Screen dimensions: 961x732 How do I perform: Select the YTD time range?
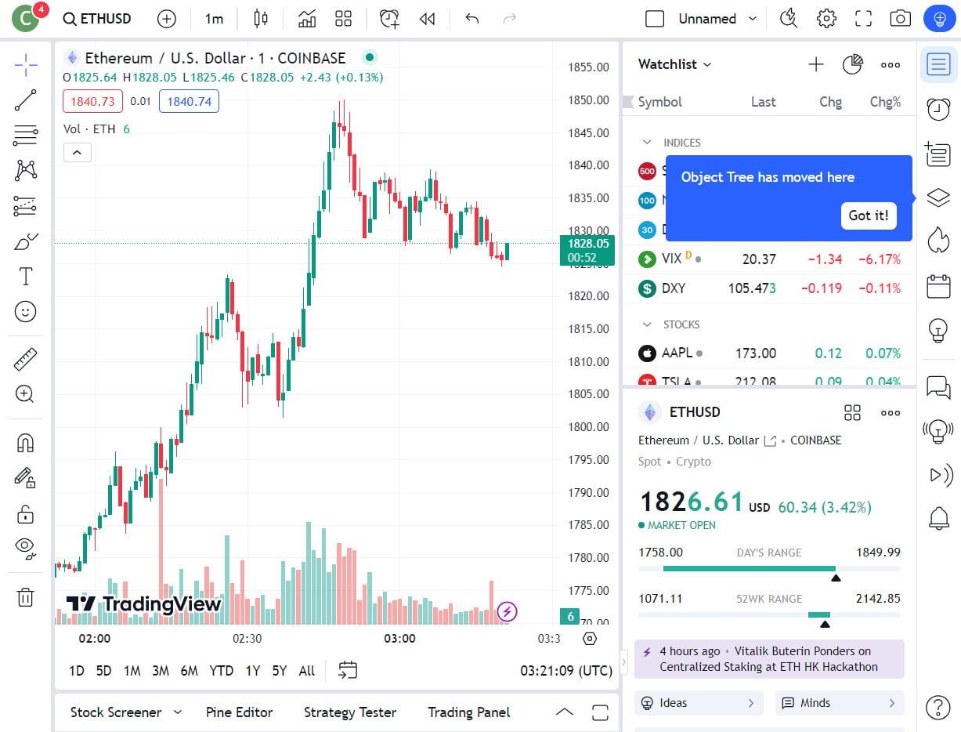click(221, 671)
